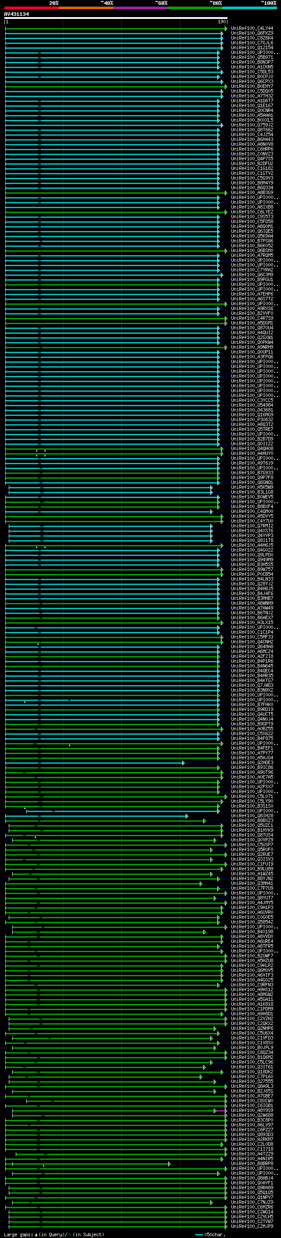Select hit UniRef100_C8Z6K4

click(252, 38)
